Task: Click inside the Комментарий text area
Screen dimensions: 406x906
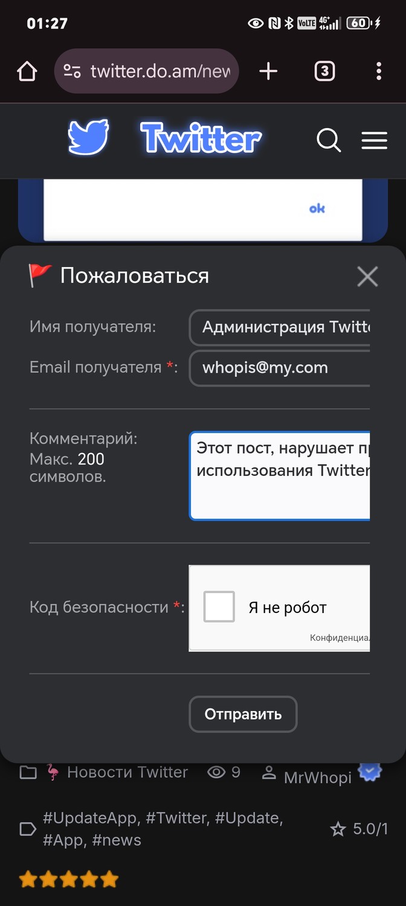Action: pos(280,476)
